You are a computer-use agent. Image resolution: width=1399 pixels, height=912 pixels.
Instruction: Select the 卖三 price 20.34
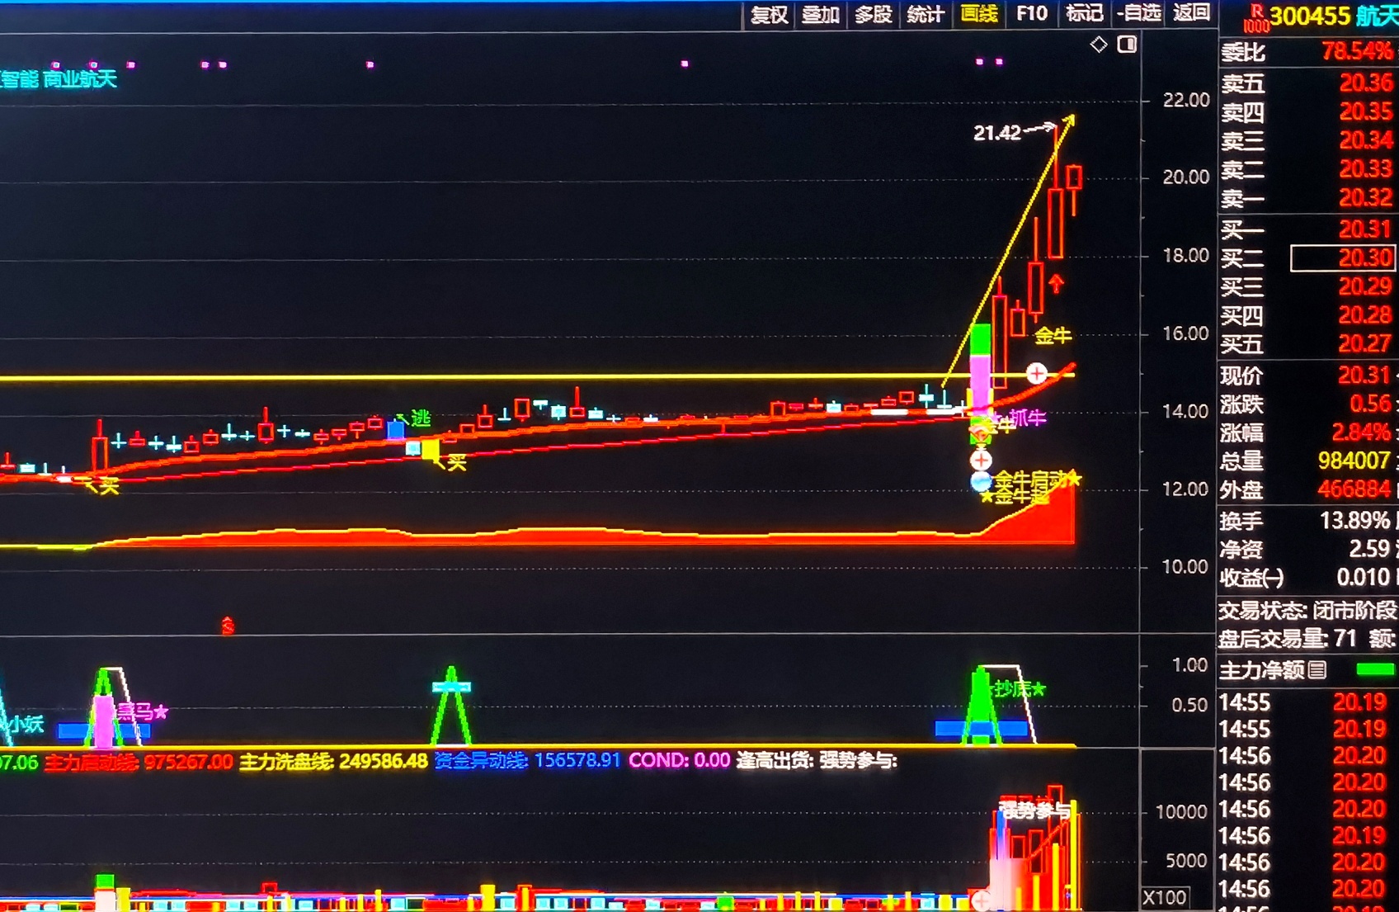[x=1366, y=140]
